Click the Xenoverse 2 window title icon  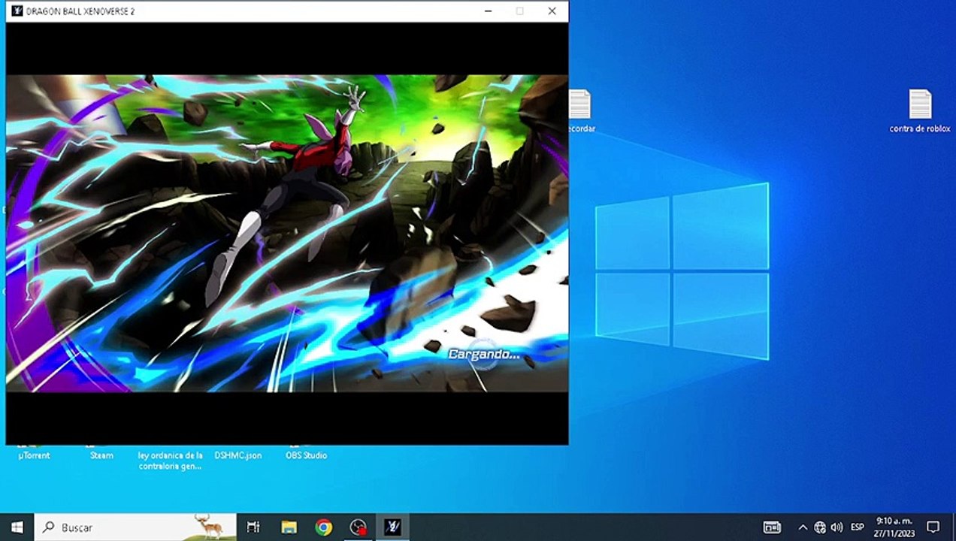pos(17,11)
